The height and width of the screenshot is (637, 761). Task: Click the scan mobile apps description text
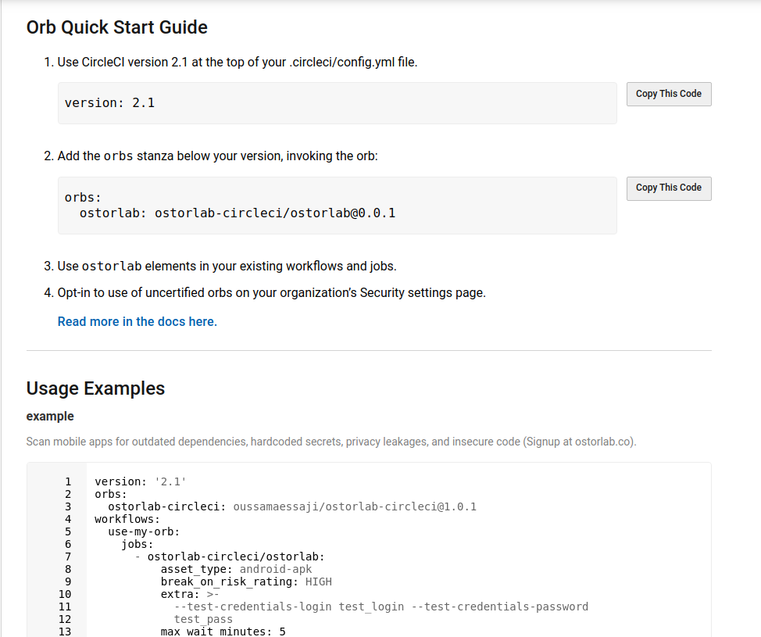[331, 442]
